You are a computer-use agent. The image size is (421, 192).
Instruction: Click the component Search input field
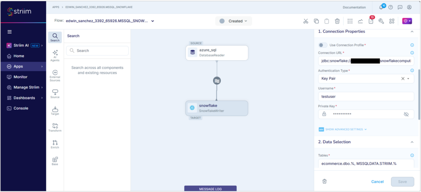(97, 51)
